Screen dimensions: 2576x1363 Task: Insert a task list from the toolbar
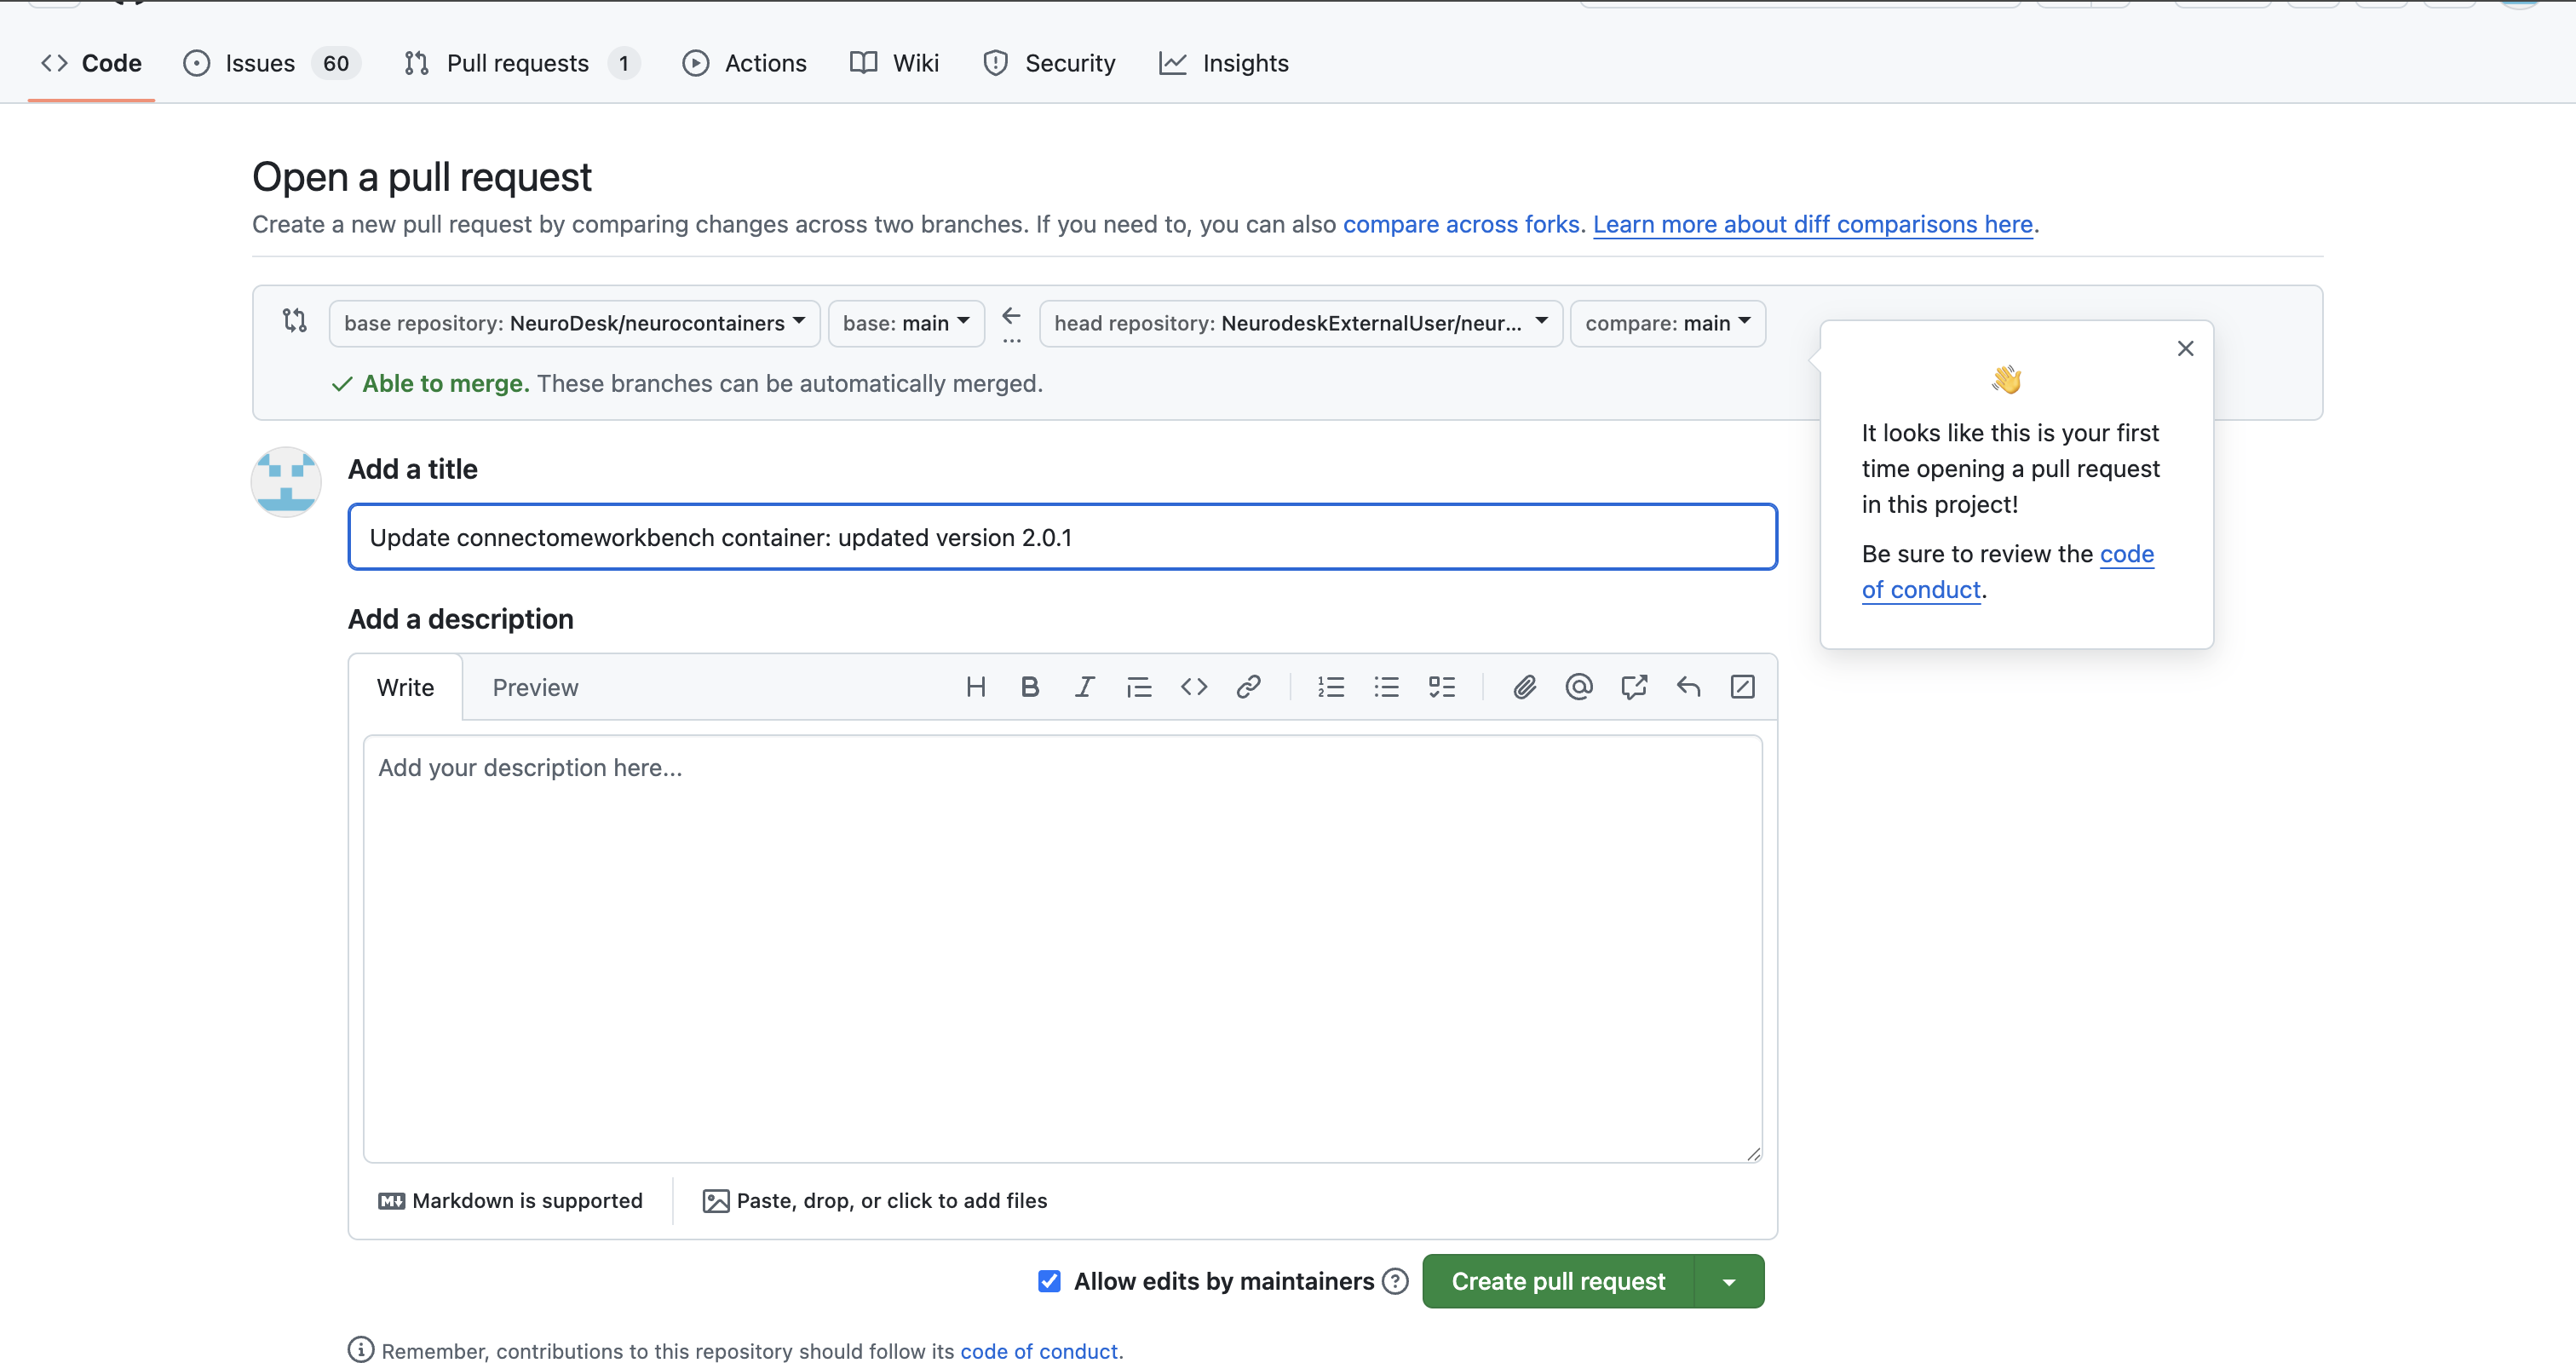[x=1441, y=687]
